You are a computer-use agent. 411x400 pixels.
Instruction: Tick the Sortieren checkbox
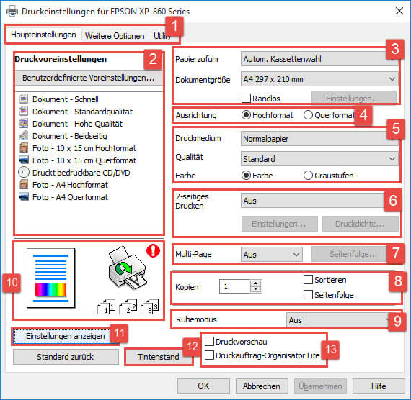pos(308,279)
